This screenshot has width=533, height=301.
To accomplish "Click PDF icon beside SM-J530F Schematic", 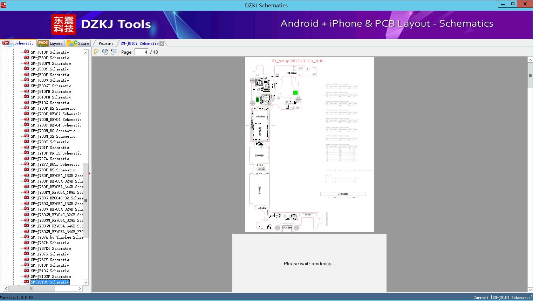I will (x=26, y=57).
